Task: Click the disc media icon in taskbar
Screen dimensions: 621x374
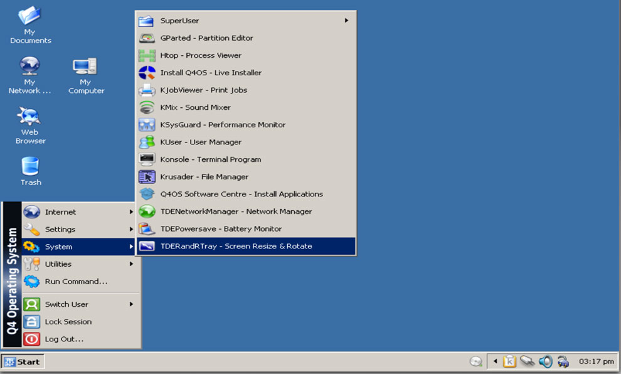Action: (x=475, y=361)
